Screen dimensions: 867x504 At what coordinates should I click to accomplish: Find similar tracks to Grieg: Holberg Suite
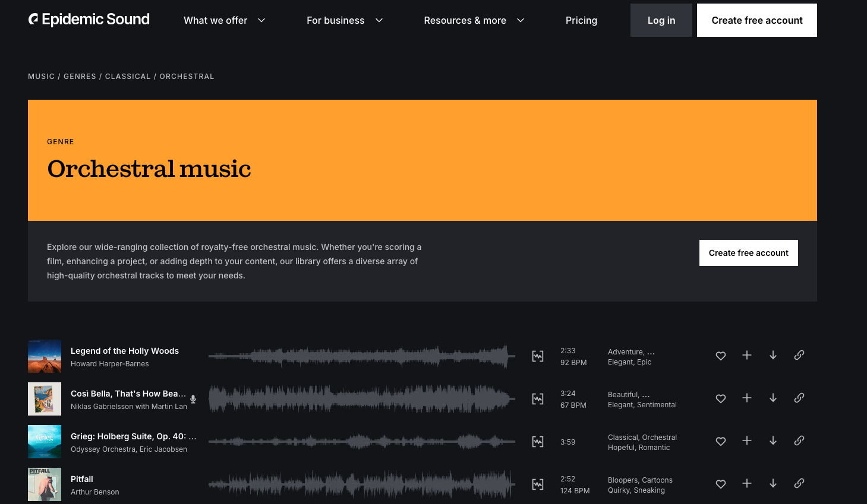click(x=538, y=442)
